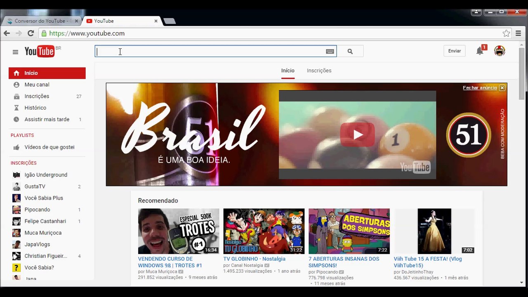Click the 51 logo badge in the ad
Viewport: 528px width, 297px height.
pos(469,134)
